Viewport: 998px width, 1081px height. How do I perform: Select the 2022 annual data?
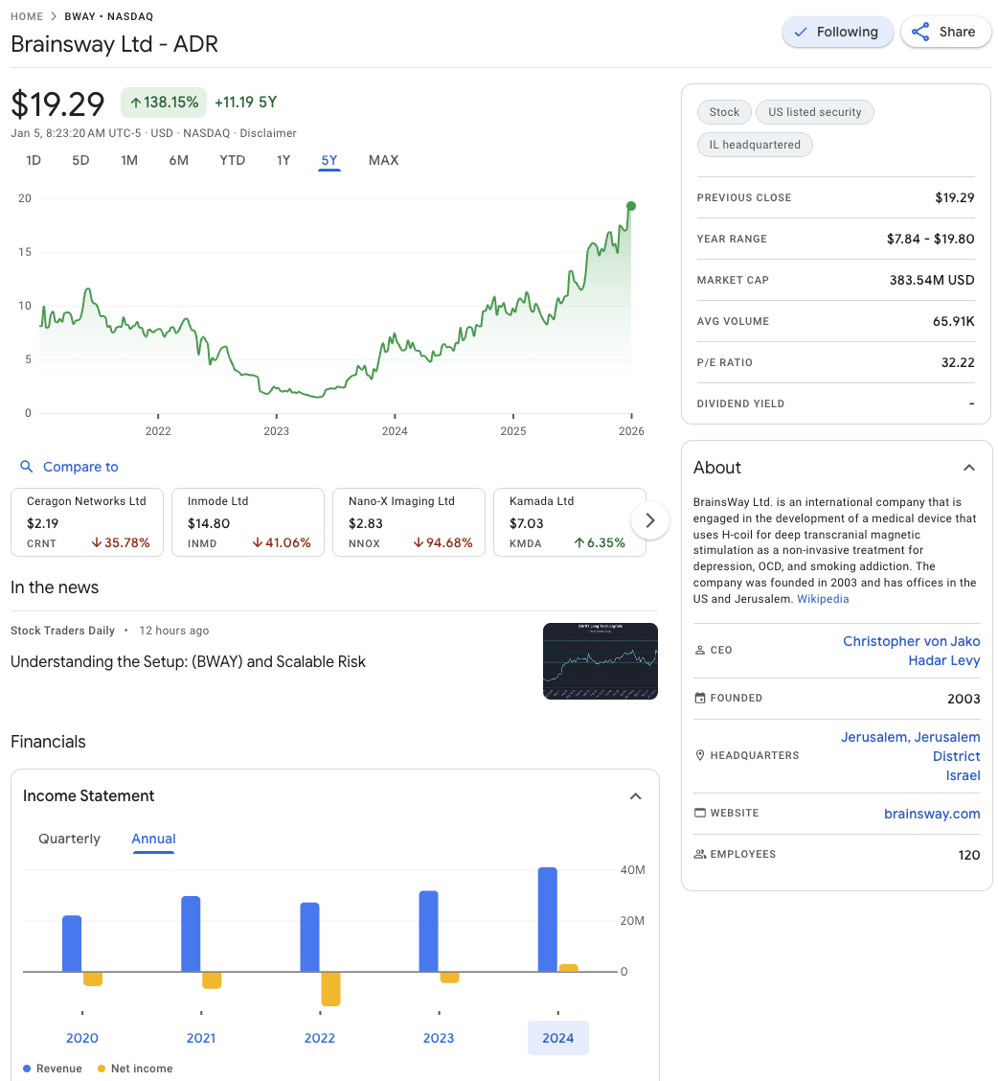point(320,1038)
